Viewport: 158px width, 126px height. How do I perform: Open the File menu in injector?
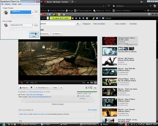click(x=2, y=4)
